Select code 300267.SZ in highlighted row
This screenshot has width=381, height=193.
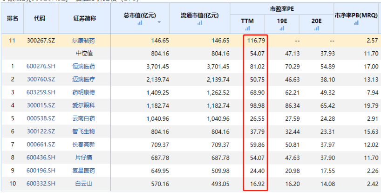(41, 41)
